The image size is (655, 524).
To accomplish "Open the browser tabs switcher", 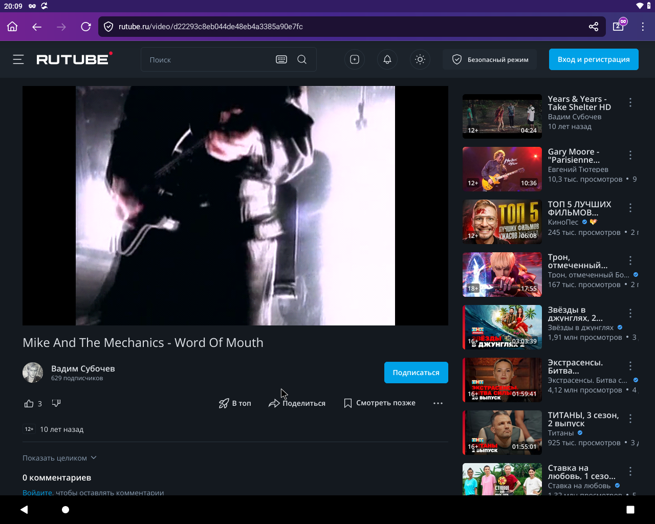I will [619, 26].
